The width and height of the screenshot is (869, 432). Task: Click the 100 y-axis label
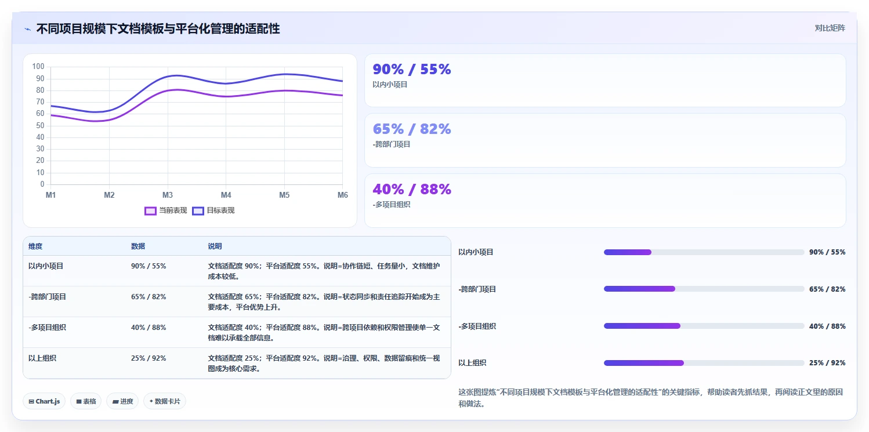coord(38,67)
